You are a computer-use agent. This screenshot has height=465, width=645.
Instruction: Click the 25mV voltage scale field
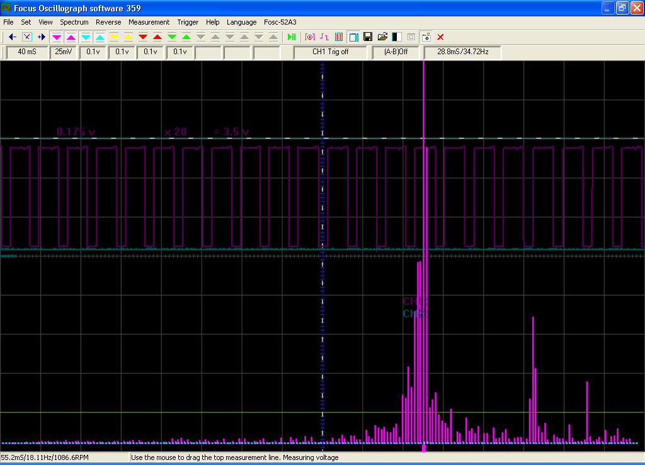tap(64, 52)
